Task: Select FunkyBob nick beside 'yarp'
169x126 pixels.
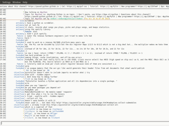Action: [20, 66]
